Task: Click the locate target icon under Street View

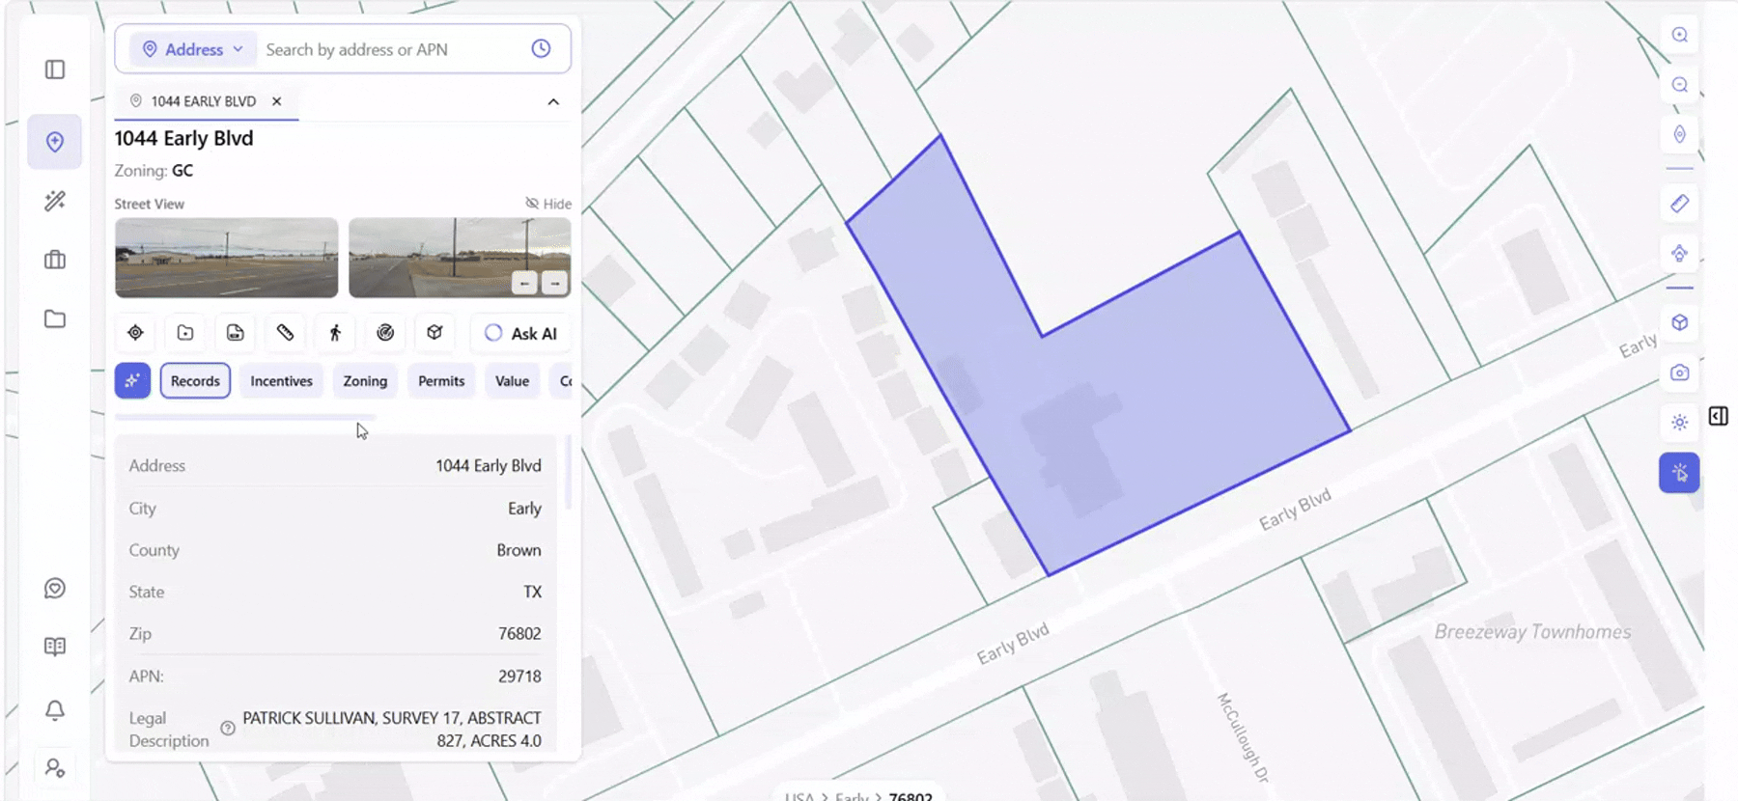Action: coord(135,333)
